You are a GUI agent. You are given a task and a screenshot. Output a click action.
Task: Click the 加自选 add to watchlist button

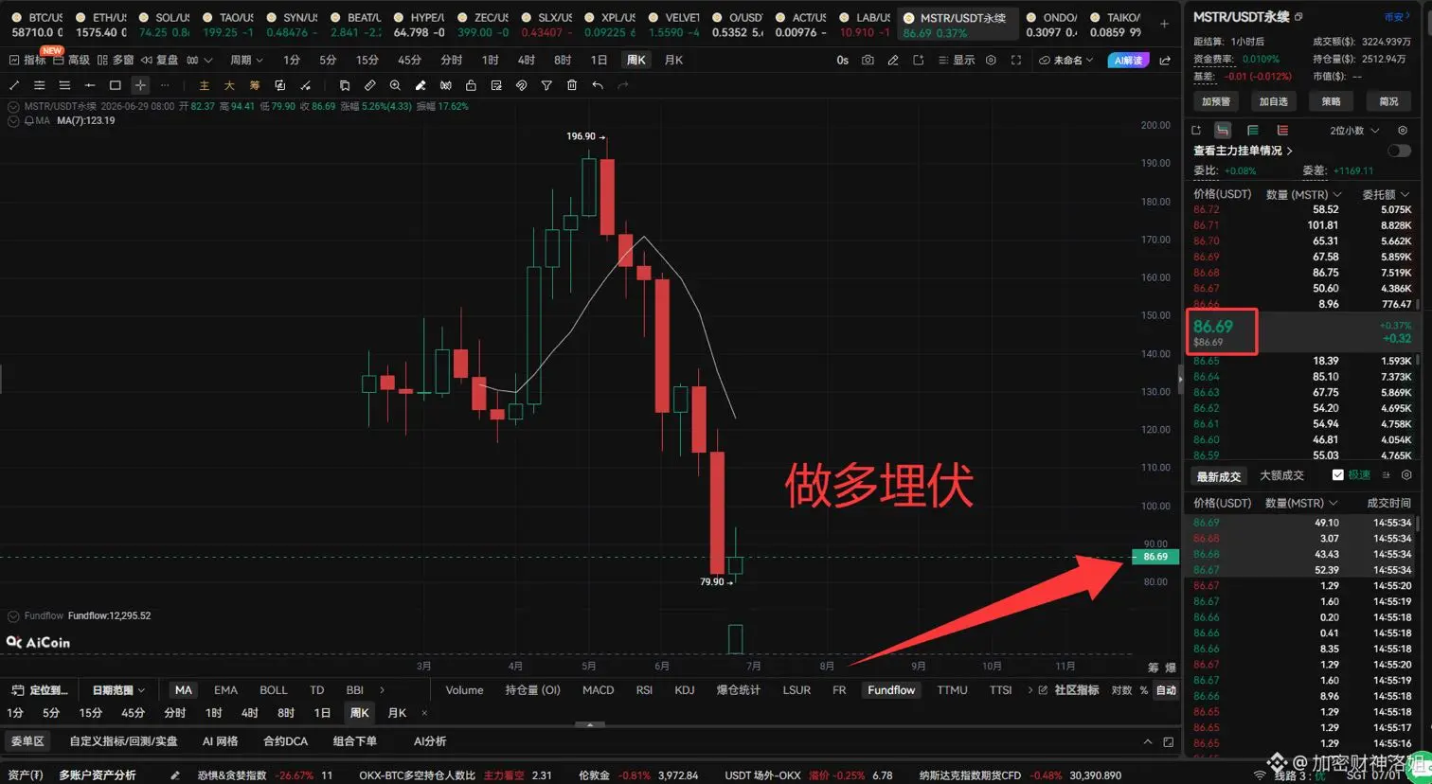[1274, 101]
